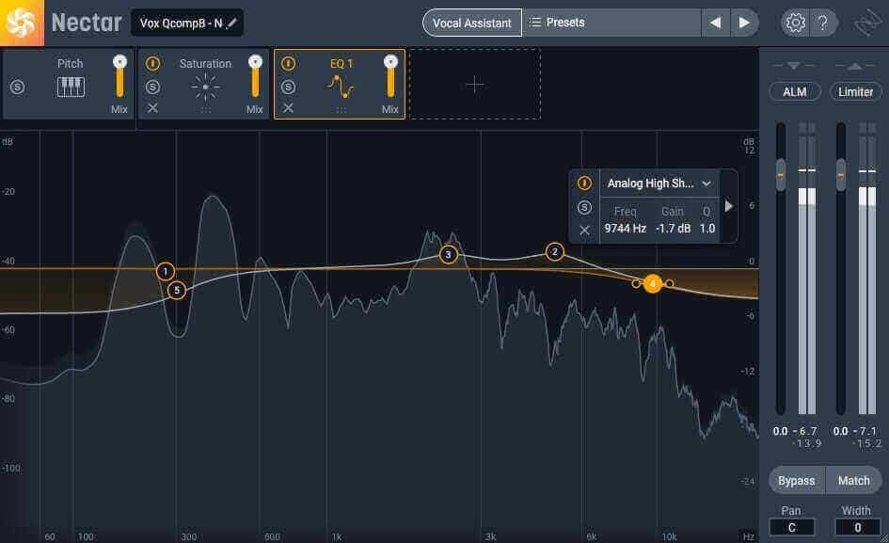Click the output meter arrow icon

pos(854,66)
